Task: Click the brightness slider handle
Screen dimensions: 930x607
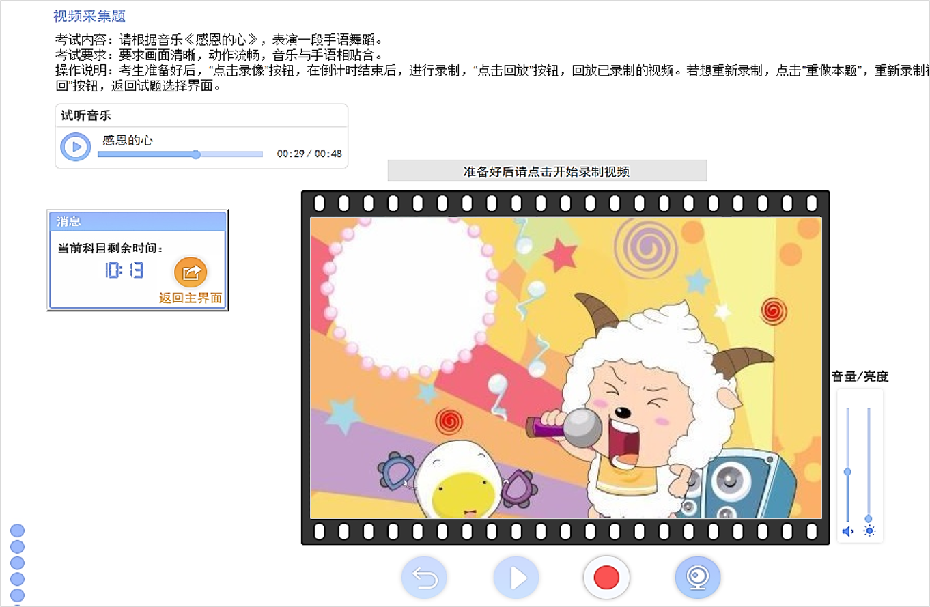Action: point(869,519)
